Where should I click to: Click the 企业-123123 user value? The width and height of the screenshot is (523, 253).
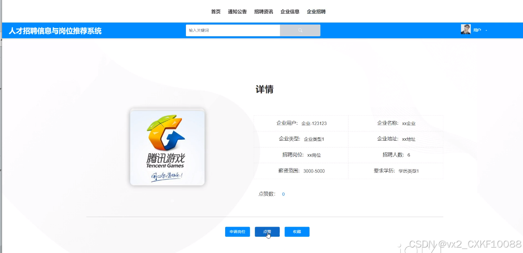tap(314, 124)
